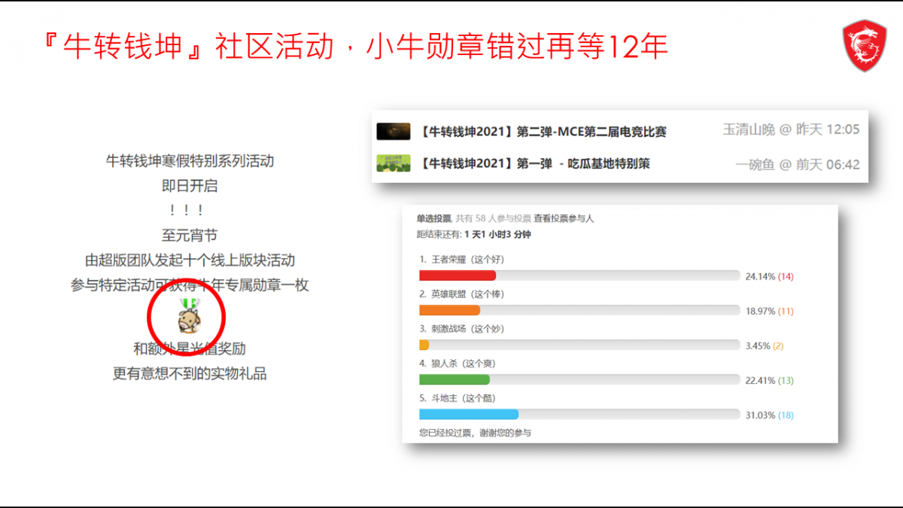903x508 pixels.
Task: Click the 31.03% (18) result text
Action: coord(769,415)
